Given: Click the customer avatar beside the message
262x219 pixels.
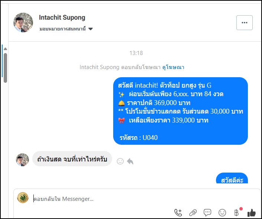Looking at the screenshot, I should click(x=22, y=160).
